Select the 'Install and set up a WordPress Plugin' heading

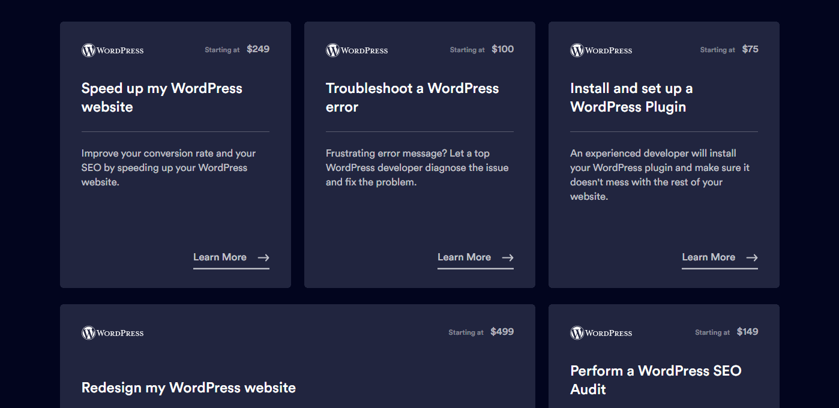click(x=631, y=98)
